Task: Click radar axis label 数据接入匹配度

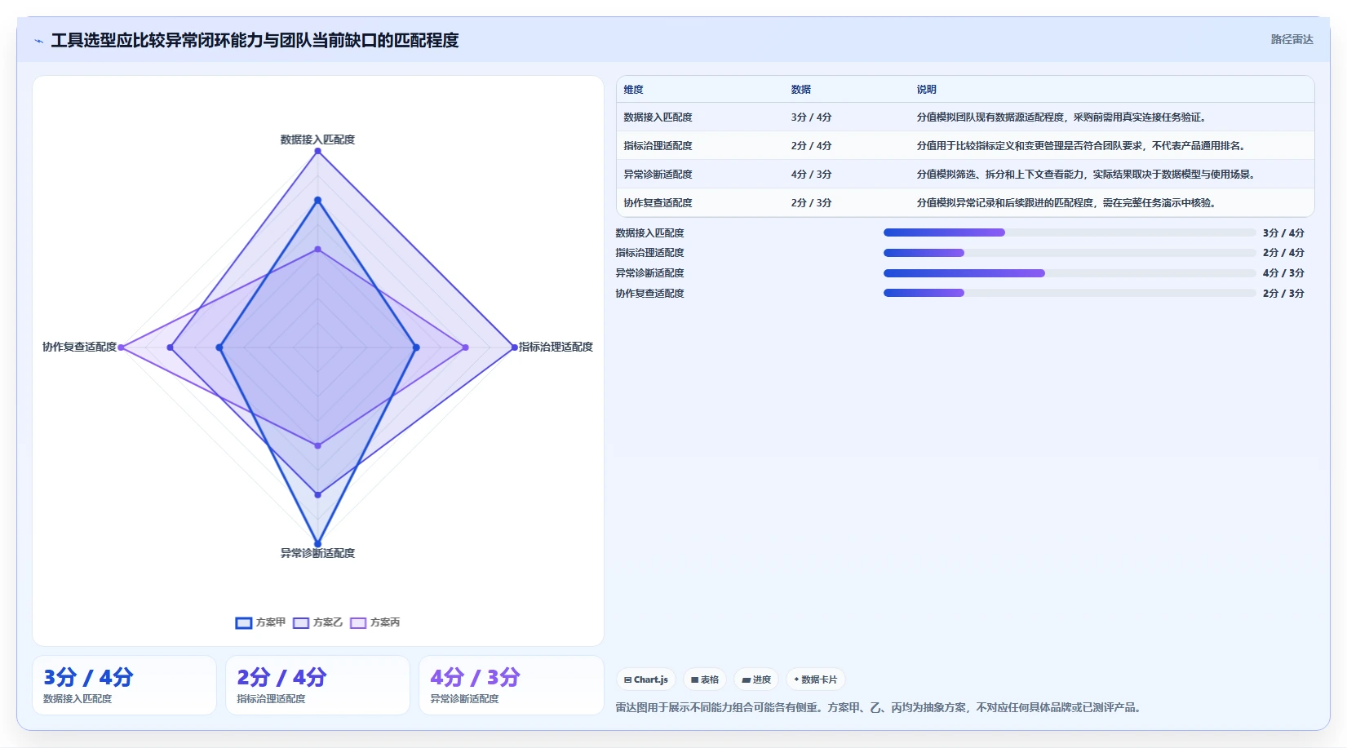Action: [318, 139]
